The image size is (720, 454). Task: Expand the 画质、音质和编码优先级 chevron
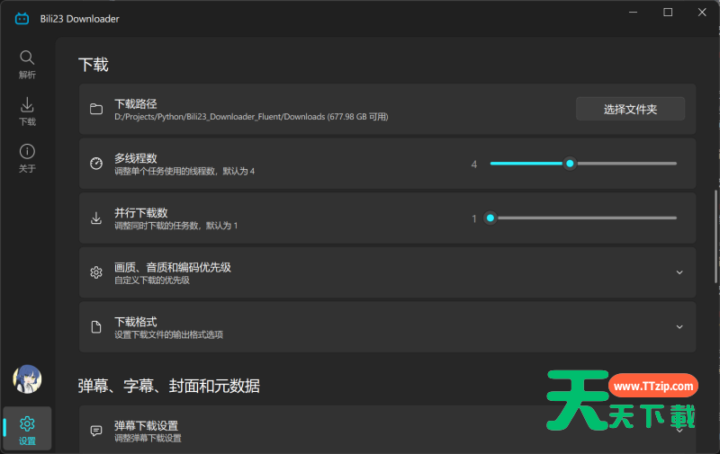679,272
